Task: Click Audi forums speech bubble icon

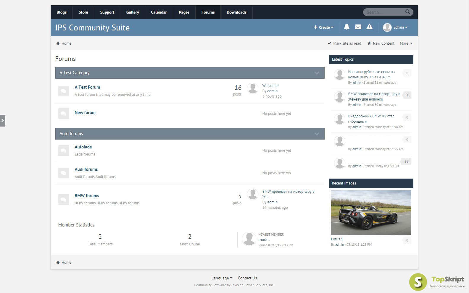Action: pos(63,173)
